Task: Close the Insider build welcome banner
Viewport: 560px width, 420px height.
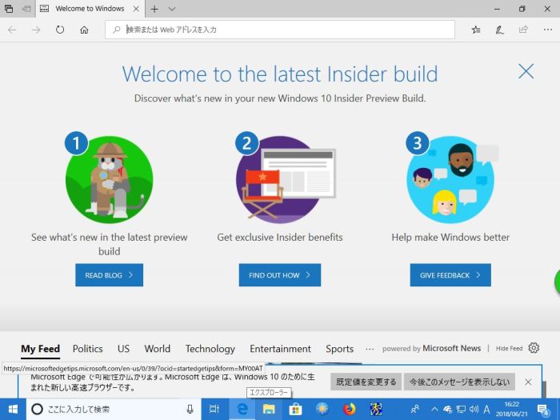Action: click(x=526, y=71)
